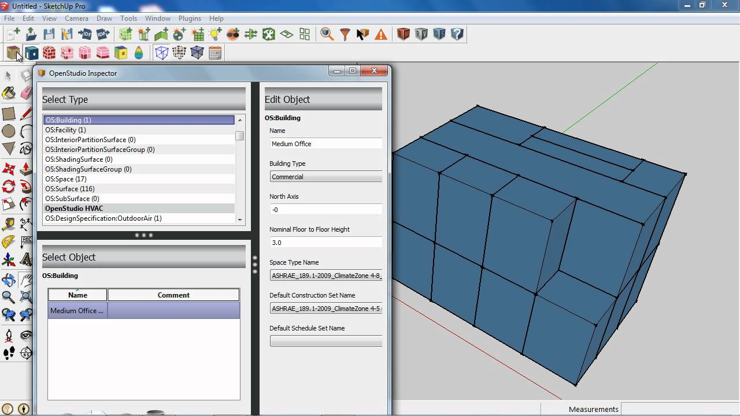Click the vertical splitter dots beside Edit Object
The width and height of the screenshot is (740, 416).
(x=255, y=265)
